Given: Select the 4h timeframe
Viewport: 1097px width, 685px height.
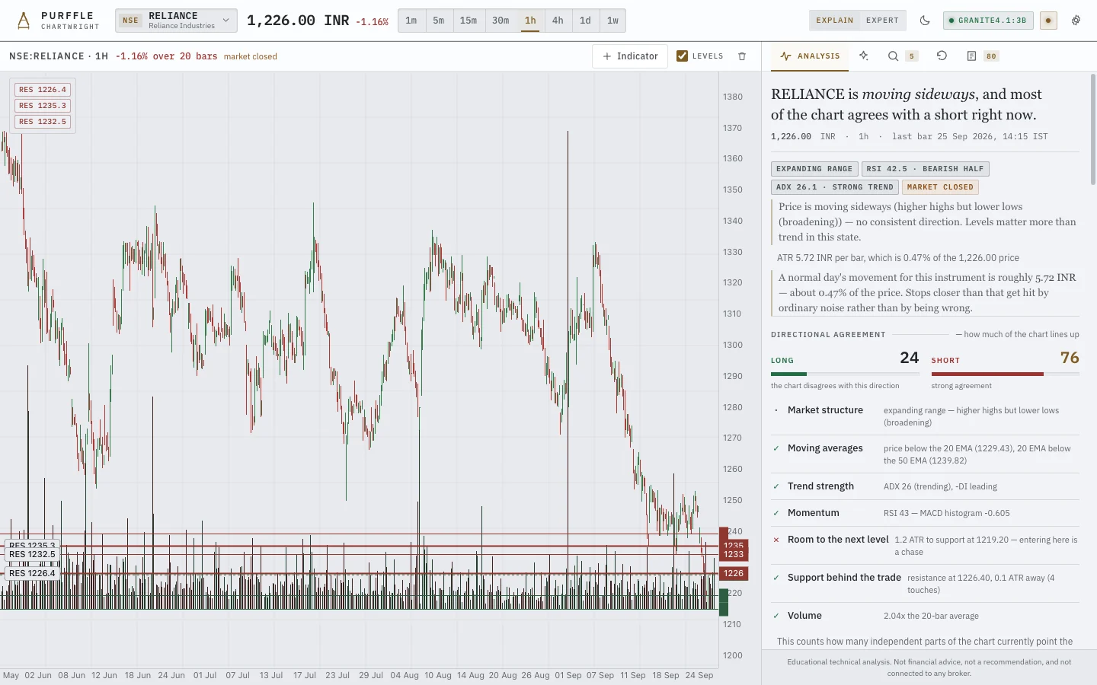Looking at the screenshot, I should [558, 21].
